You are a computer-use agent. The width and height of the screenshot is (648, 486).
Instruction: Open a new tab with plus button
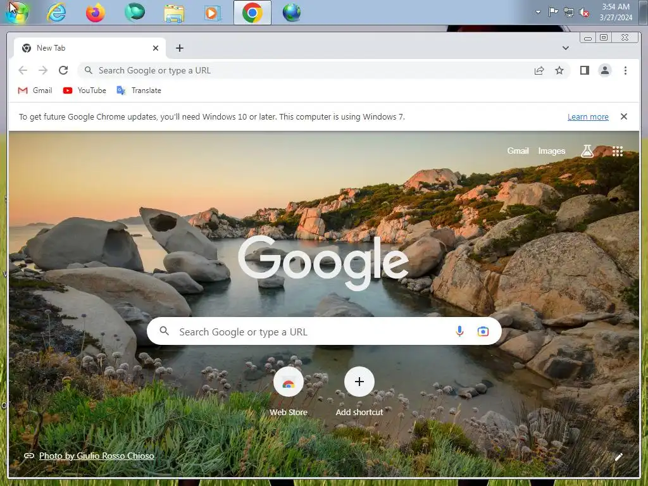(179, 48)
